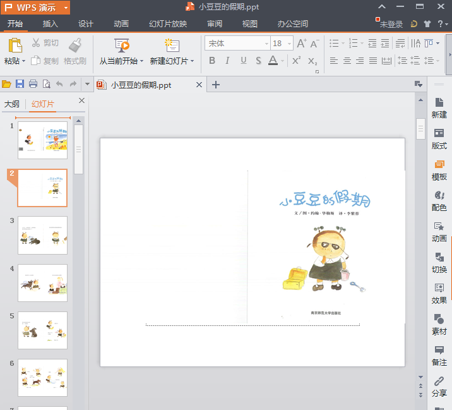Click the New Slide icon
Screen dimensions: 452x410
pyautogui.click(x=172, y=45)
